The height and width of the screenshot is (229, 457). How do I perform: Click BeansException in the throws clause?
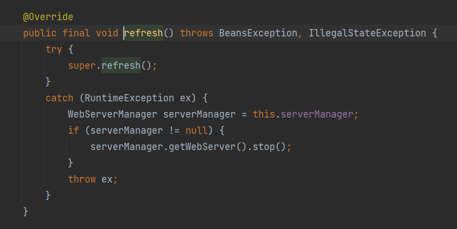(x=258, y=33)
